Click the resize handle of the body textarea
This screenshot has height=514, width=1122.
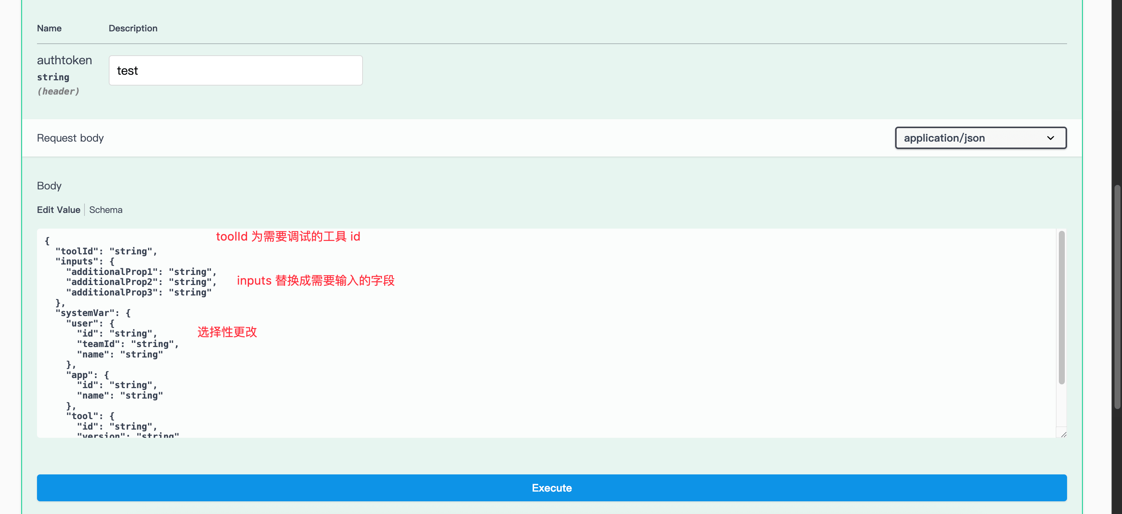[x=1063, y=434]
